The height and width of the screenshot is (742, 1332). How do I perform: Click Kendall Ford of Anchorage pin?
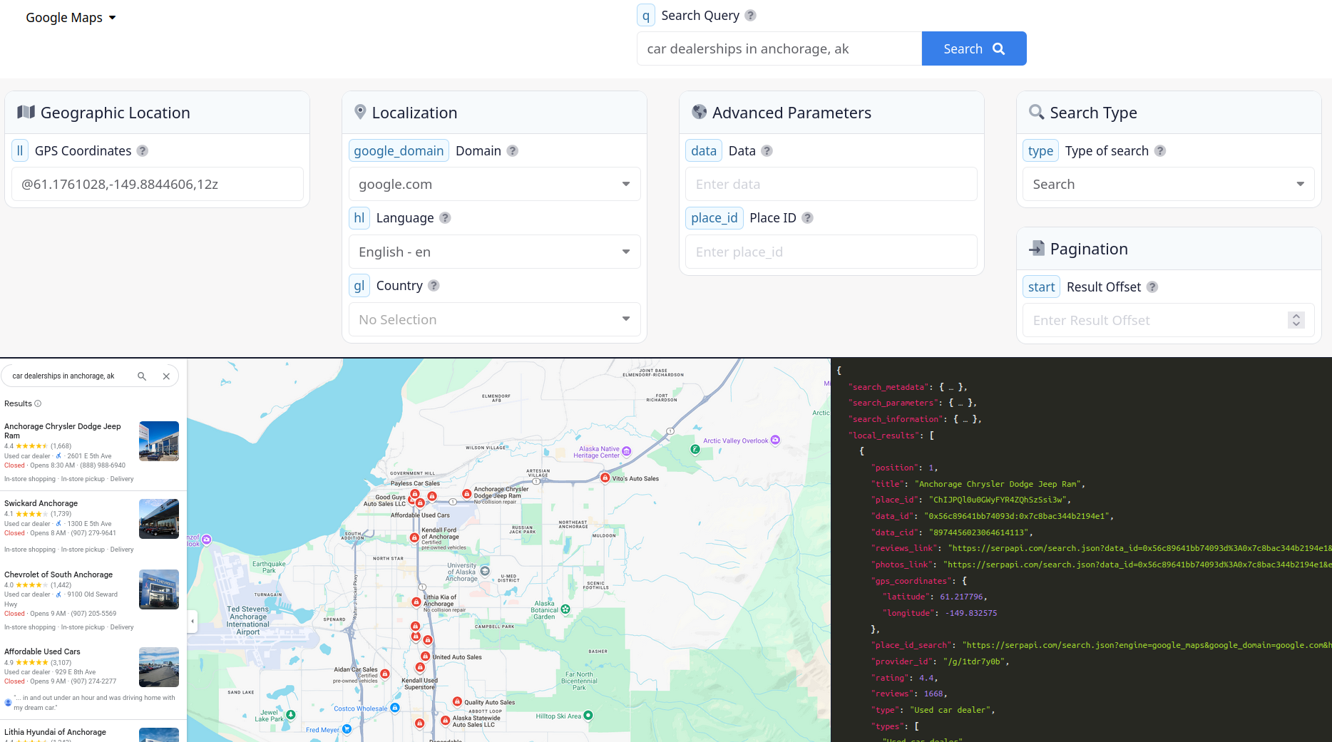(414, 537)
